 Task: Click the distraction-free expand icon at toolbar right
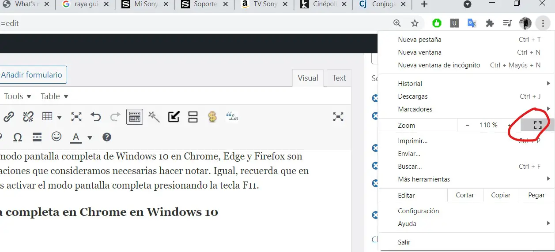pos(338,117)
